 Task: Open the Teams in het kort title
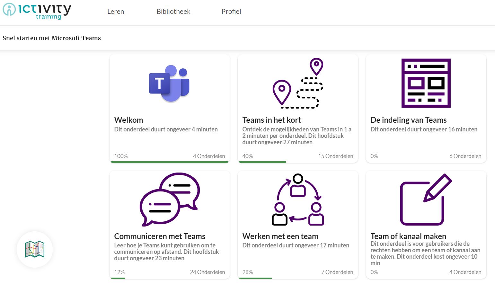click(271, 120)
